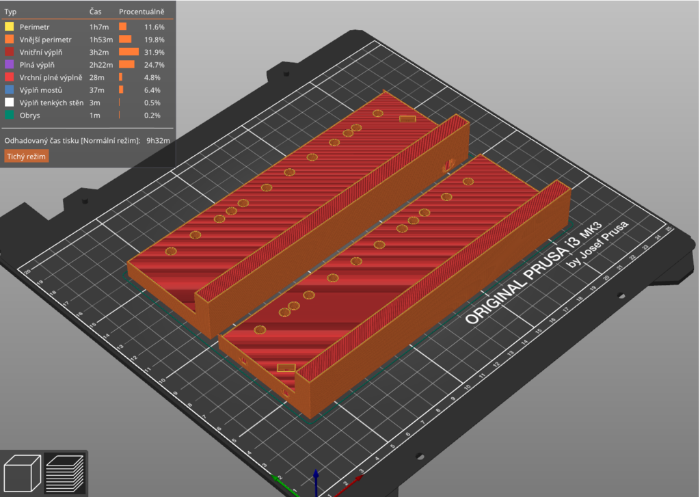
Task: Click the "Typ" column header
Action: (10, 12)
